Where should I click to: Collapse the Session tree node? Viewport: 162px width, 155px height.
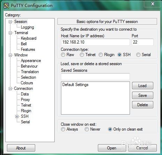point(10,22)
